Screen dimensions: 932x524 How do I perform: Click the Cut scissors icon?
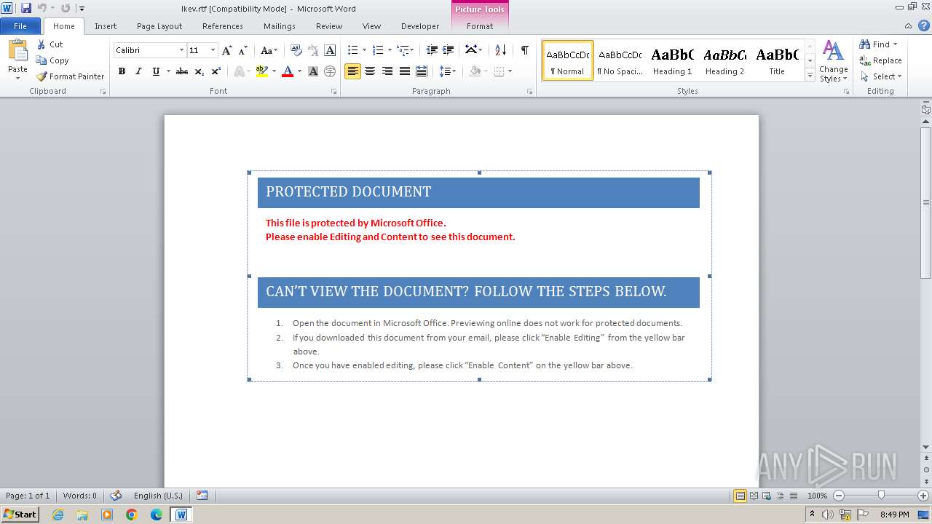tap(42, 44)
